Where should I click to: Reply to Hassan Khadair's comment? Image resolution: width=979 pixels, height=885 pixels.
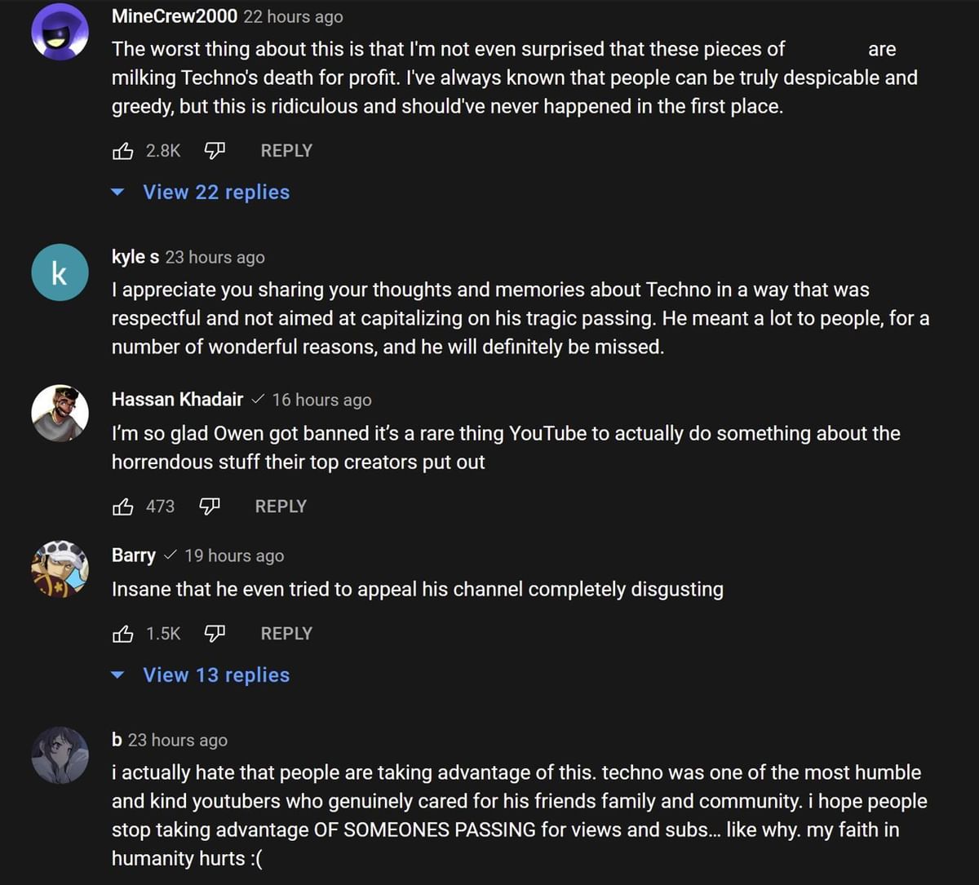(x=281, y=506)
